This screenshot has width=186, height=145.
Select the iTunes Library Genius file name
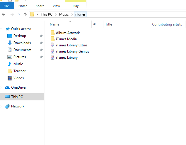[72, 51]
